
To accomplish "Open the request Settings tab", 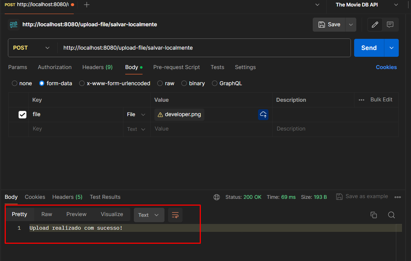I will (245, 67).
